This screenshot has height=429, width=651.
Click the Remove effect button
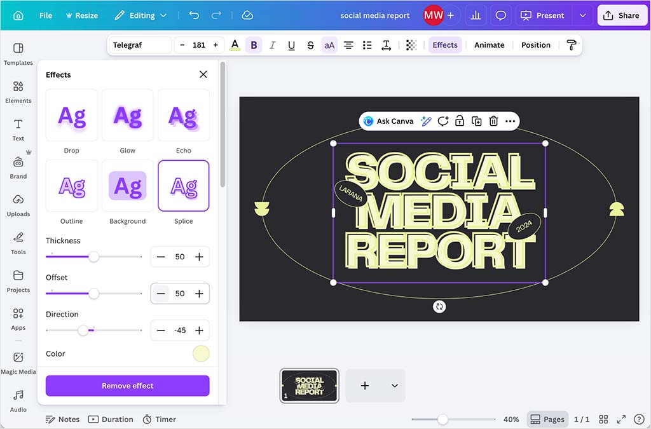point(127,386)
